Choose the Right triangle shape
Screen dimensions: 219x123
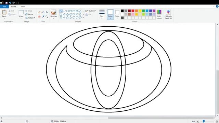tap(61, 14)
